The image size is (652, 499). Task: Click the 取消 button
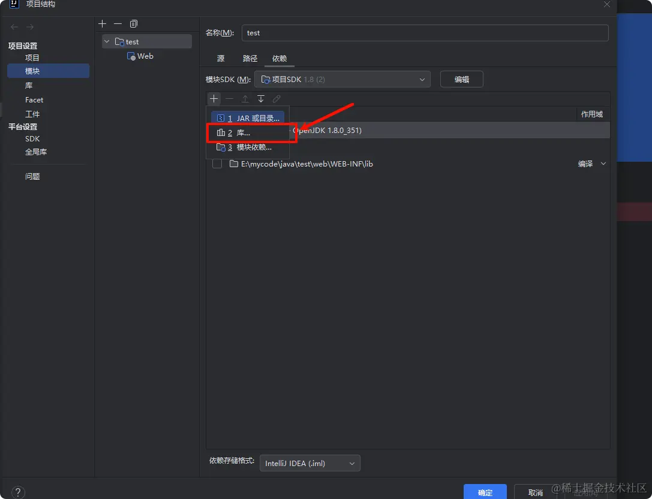pos(536,492)
